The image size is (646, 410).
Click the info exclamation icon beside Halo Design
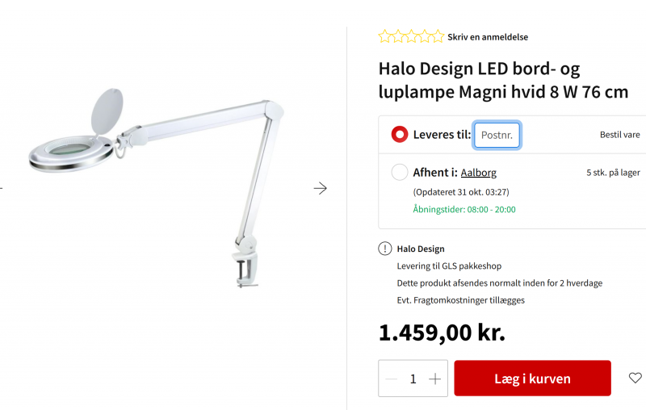(385, 249)
